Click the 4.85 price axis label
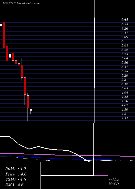 coord(125,97)
